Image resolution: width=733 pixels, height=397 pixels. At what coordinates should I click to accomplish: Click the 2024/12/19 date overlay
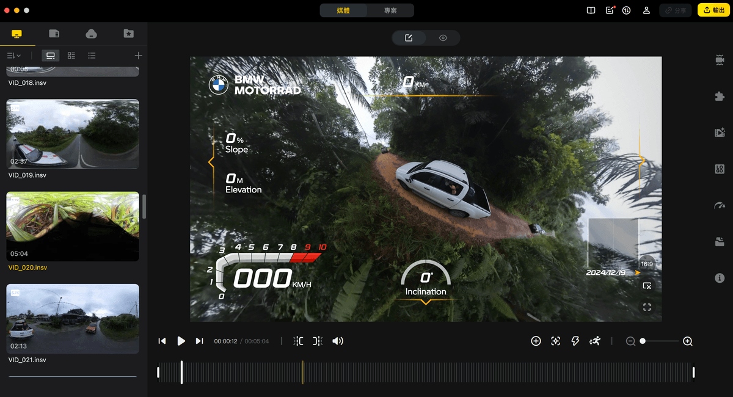(605, 272)
